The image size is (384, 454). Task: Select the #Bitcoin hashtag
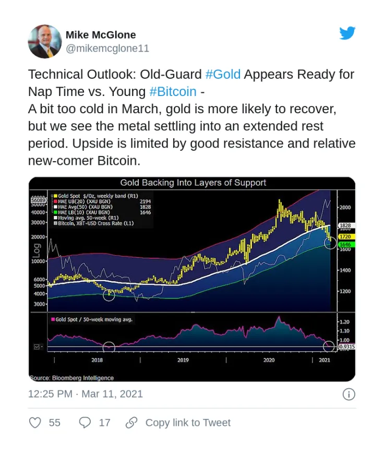173,92
